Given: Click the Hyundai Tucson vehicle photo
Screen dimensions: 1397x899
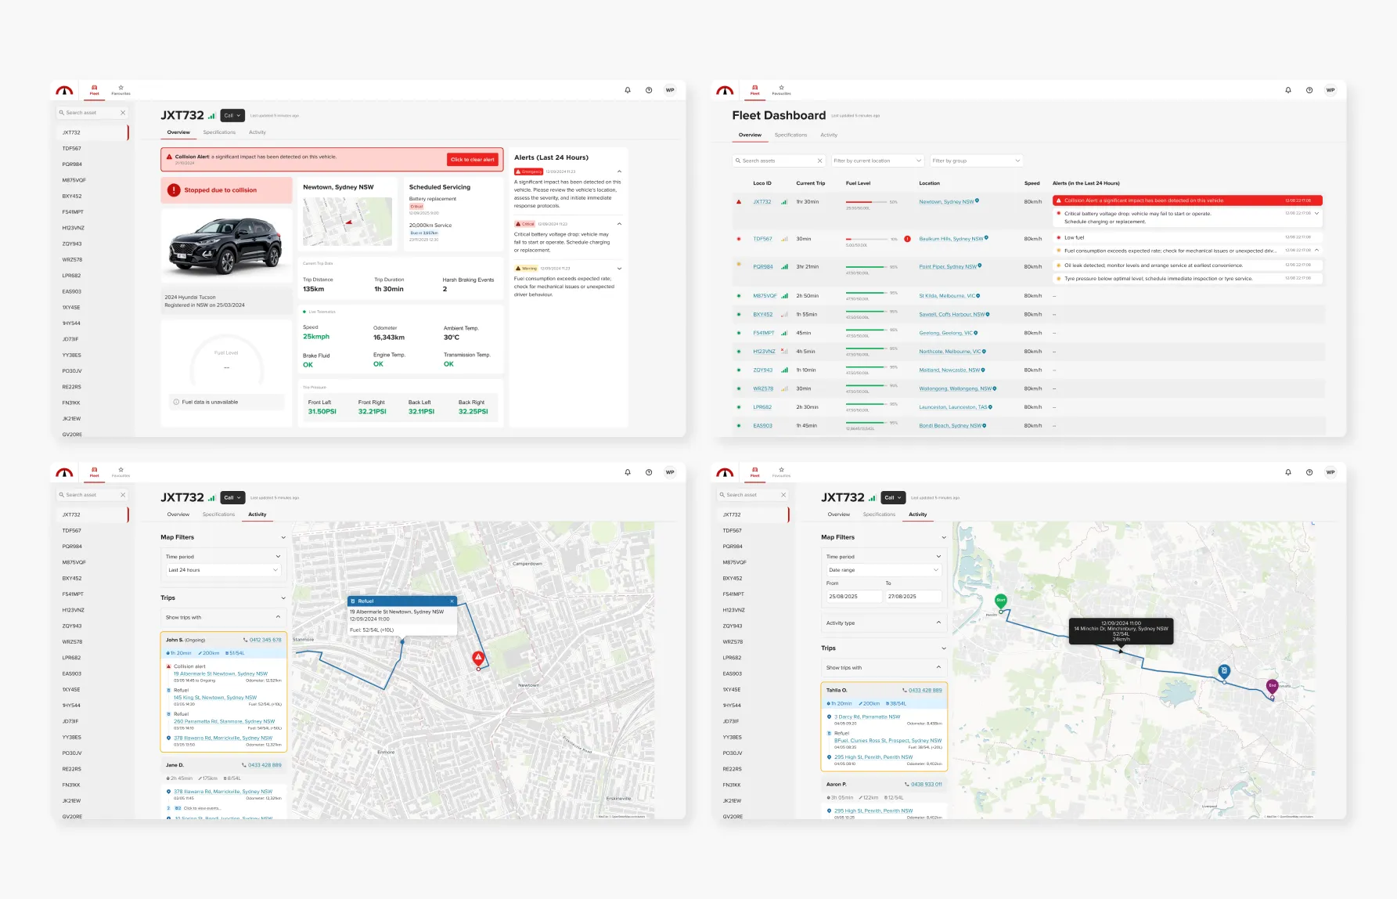Looking at the screenshot, I should (226, 244).
